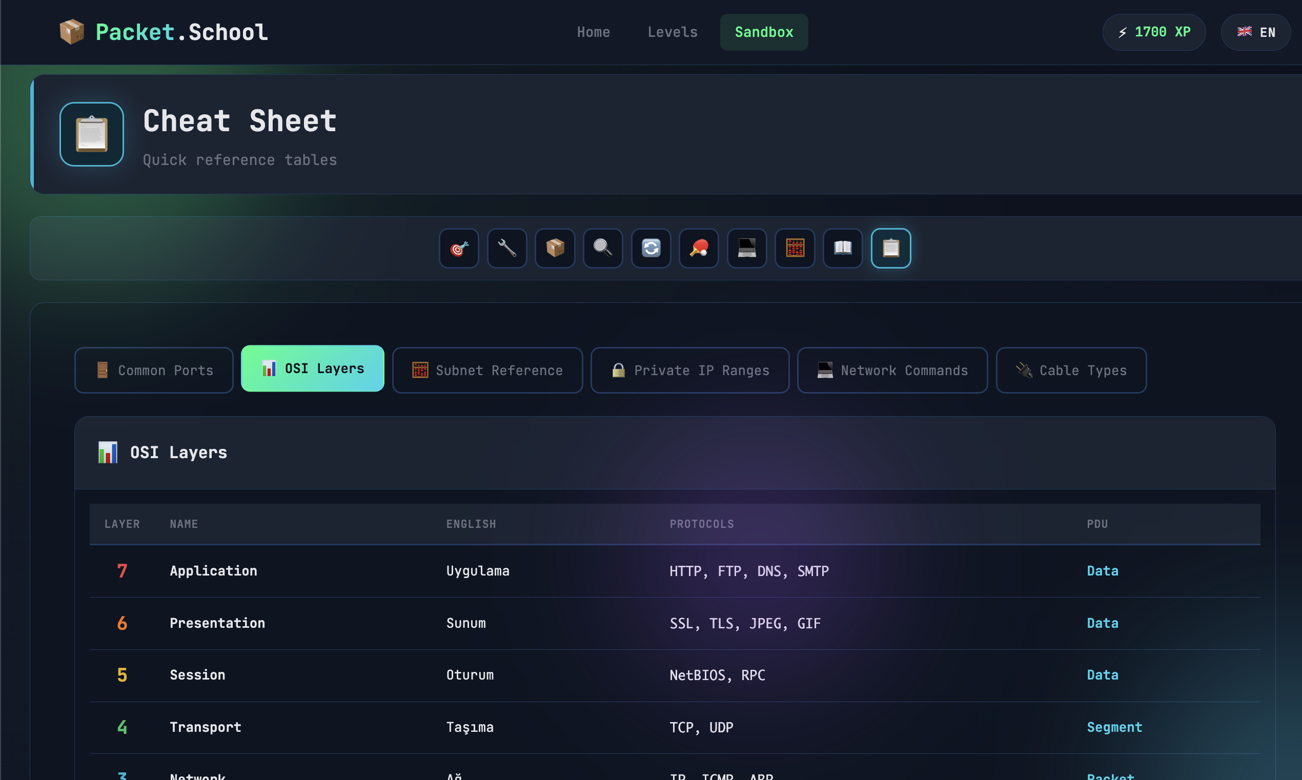Click the 1700 XP badge
Image resolution: width=1302 pixels, height=780 pixels.
[x=1154, y=32]
